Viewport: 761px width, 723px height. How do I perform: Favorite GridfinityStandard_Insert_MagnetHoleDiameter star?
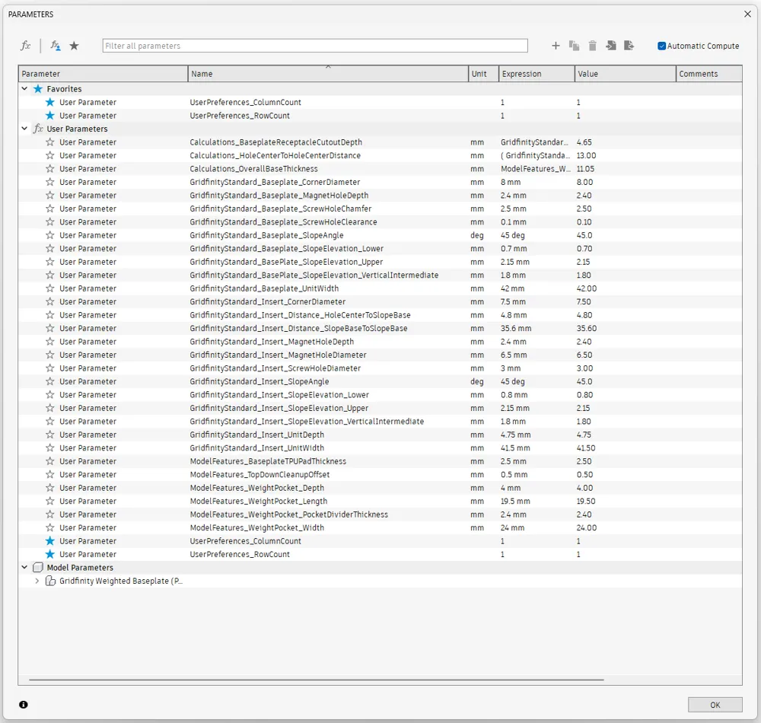[49, 355]
